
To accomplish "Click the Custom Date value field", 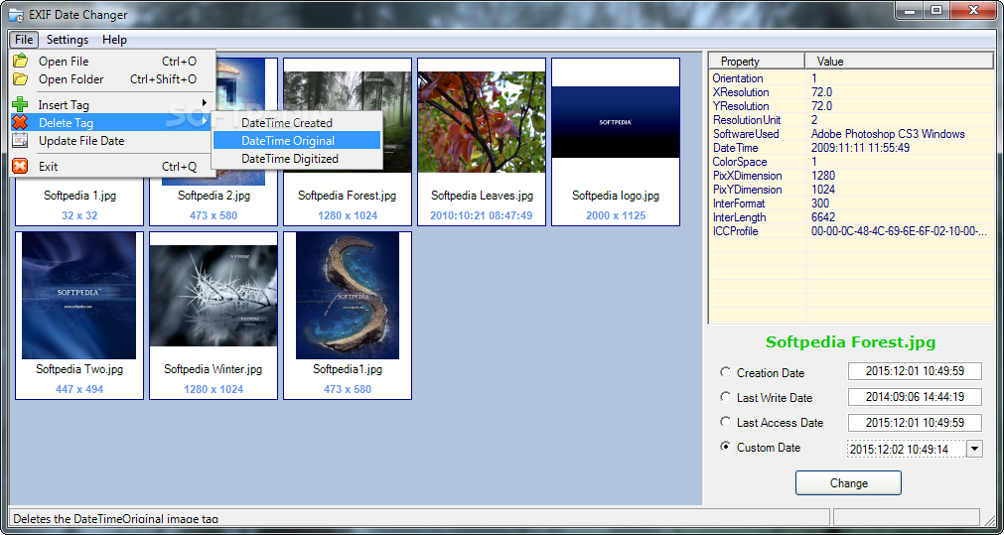I will click(x=906, y=449).
